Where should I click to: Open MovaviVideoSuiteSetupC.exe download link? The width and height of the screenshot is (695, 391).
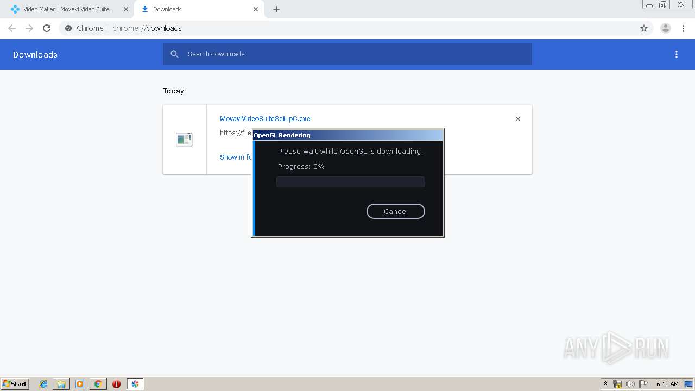click(265, 118)
